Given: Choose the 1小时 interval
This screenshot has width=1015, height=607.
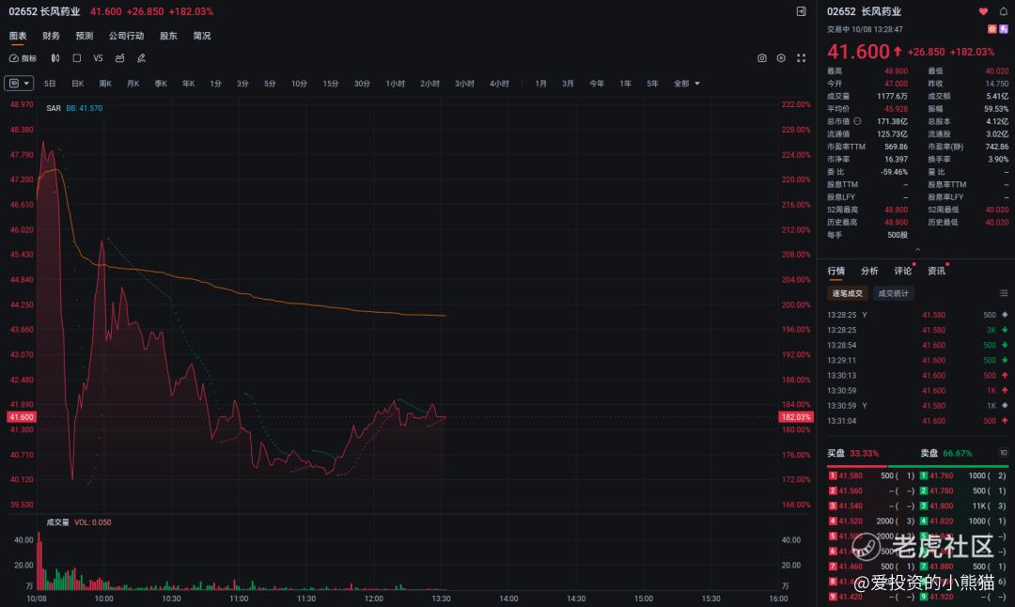Looking at the screenshot, I should click(396, 84).
